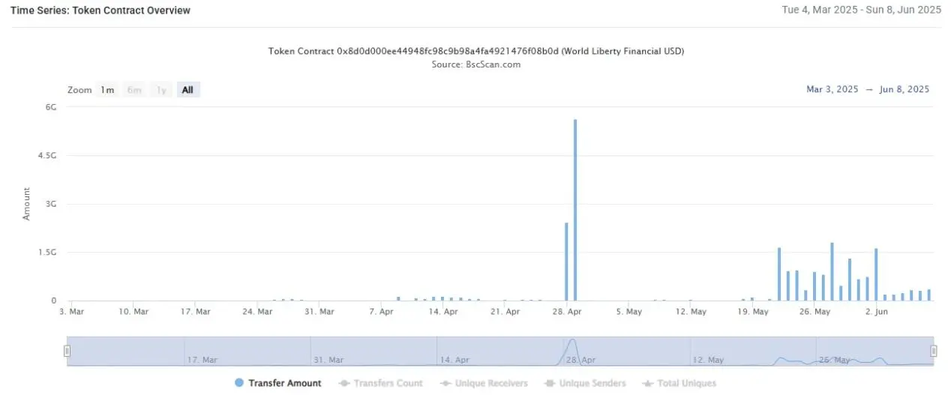Grab the right navigator range handle

coord(934,351)
